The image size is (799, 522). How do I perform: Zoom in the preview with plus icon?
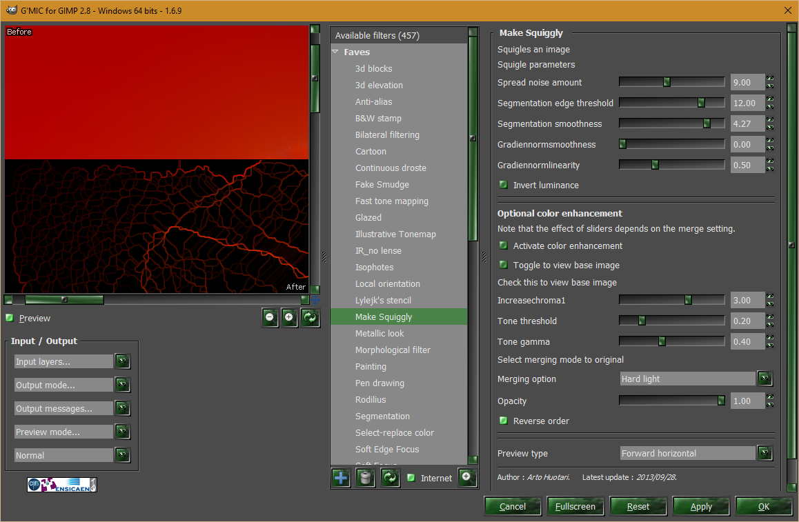point(289,318)
